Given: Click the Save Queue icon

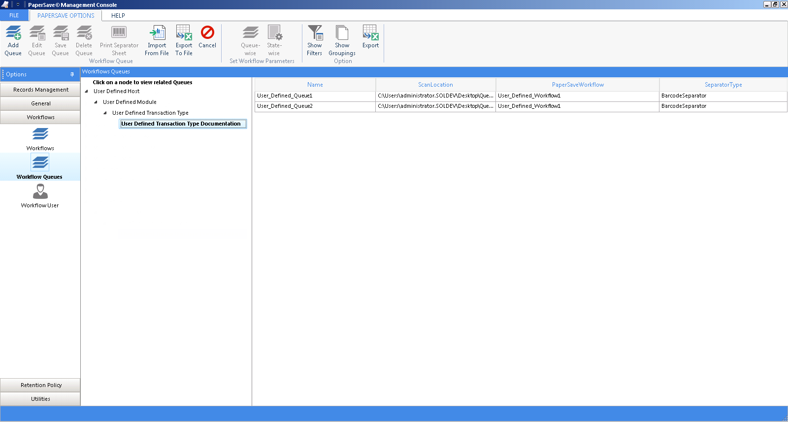Looking at the screenshot, I should [x=61, y=32].
